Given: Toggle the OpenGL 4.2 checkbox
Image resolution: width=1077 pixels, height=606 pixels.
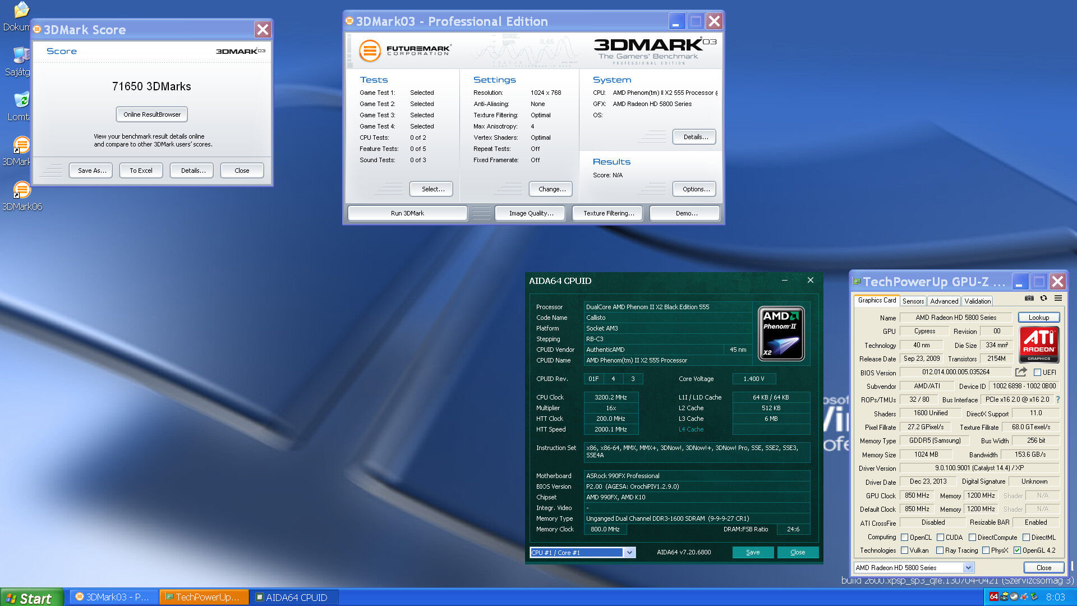Looking at the screenshot, I should (1017, 550).
